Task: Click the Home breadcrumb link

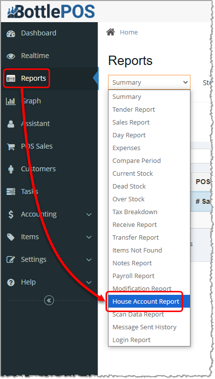Action: (x=129, y=32)
